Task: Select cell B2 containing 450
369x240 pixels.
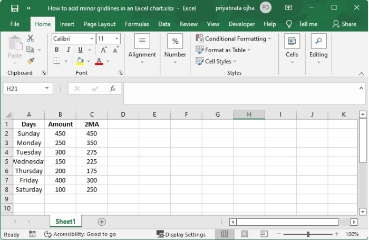Action: pyautogui.click(x=60, y=133)
